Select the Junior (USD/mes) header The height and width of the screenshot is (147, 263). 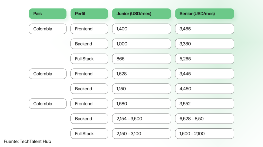[x=142, y=14]
